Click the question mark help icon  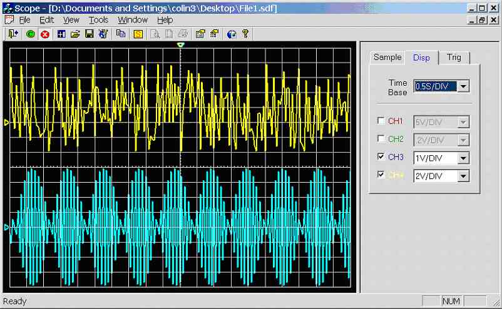click(x=245, y=34)
